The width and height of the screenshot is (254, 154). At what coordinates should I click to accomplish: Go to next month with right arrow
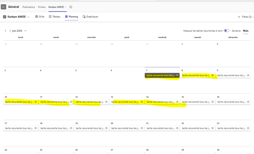[x=10, y=30]
